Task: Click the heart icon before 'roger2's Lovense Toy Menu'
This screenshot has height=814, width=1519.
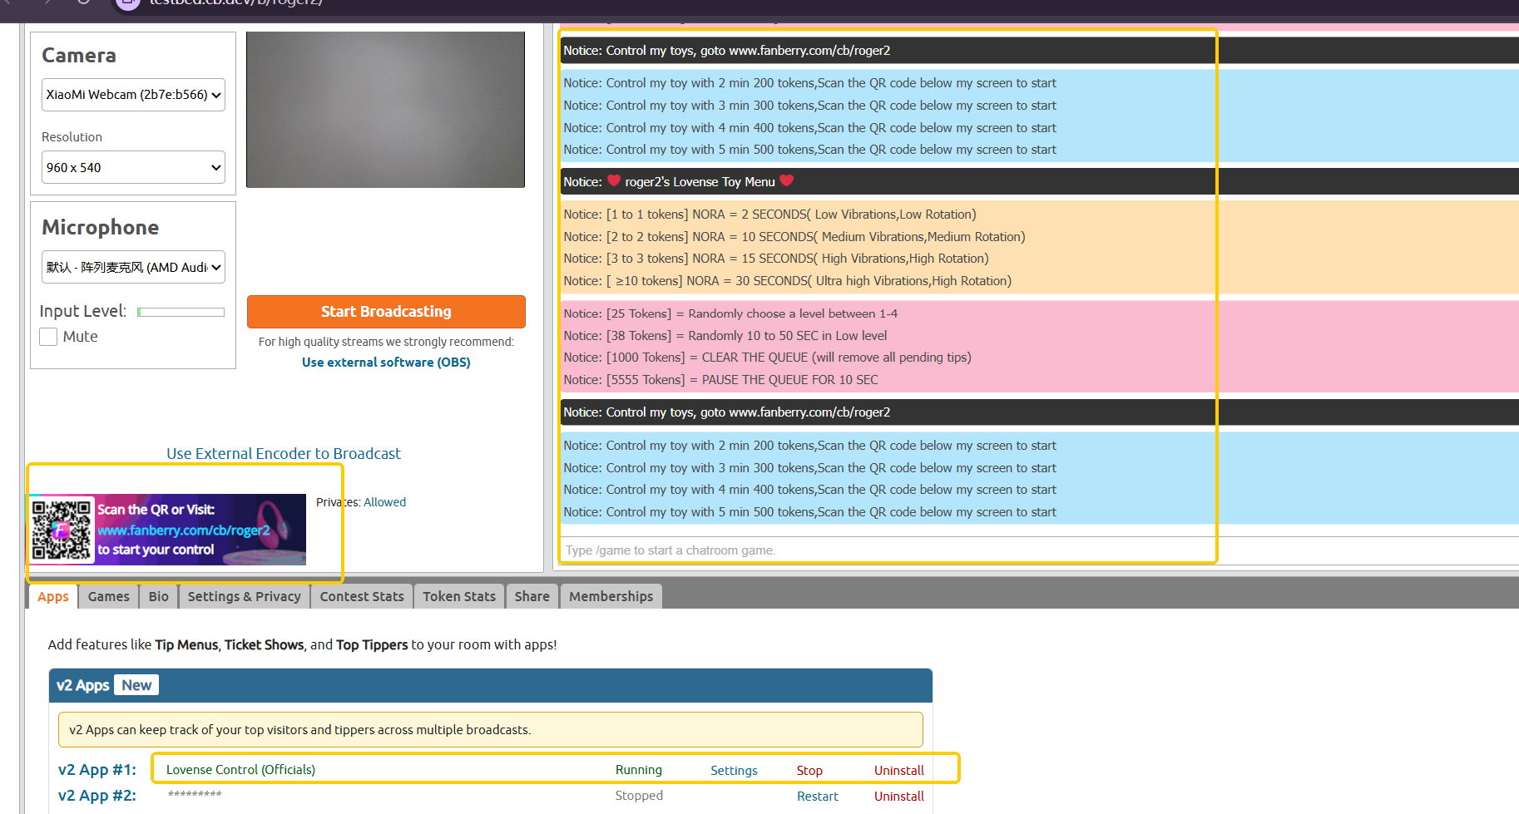Action: 614,180
